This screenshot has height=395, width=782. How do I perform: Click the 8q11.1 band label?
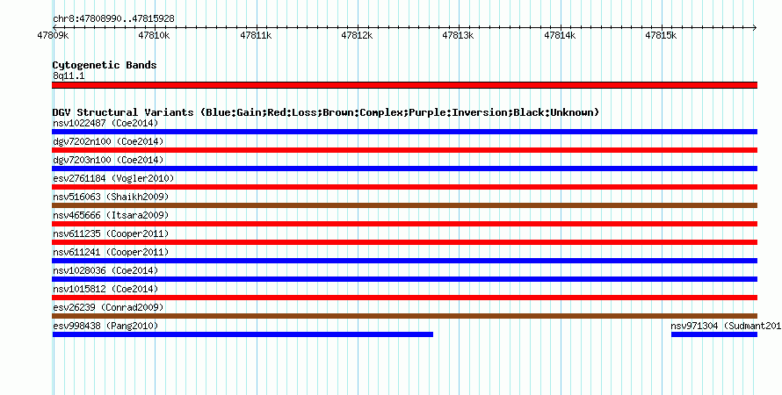[69, 75]
